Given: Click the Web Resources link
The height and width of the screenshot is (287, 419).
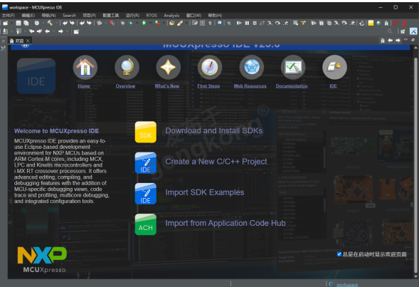Looking at the screenshot, I should (x=250, y=86).
